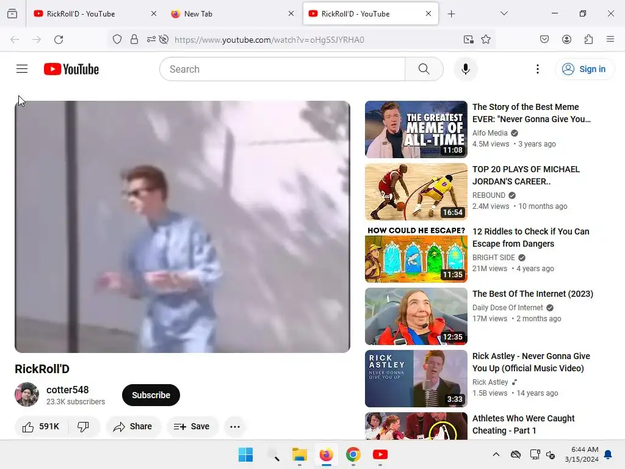The image size is (625, 469).
Task: Share the RickRoll'D video
Action: pyautogui.click(x=133, y=427)
